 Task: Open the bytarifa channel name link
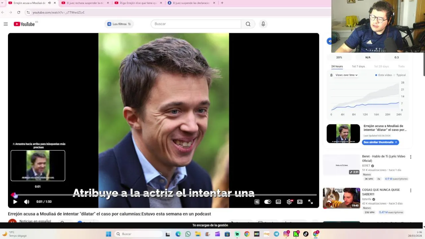pyautogui.click(x=367, y=199)
